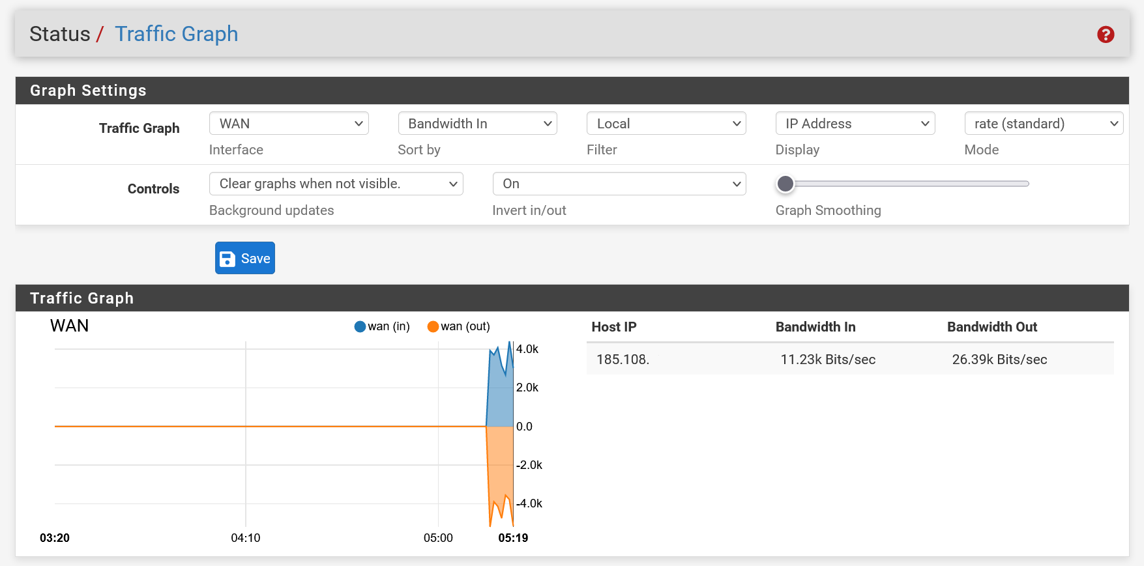This screenshot has height=566, width=1144.
Task: Click the Bandwidth Out column header
Action: (992, 327)
